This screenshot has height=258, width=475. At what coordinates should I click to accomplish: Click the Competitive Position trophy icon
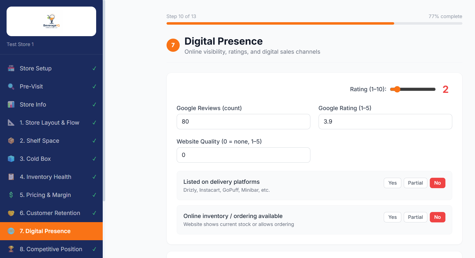point(11,249)
